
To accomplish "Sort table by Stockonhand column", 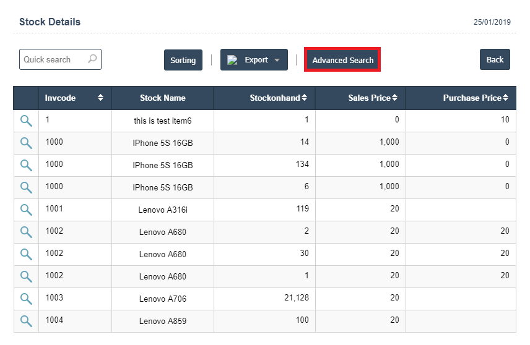I will (304, 98).
